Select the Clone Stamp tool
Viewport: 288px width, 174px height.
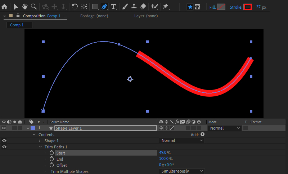tap(134, 6)
